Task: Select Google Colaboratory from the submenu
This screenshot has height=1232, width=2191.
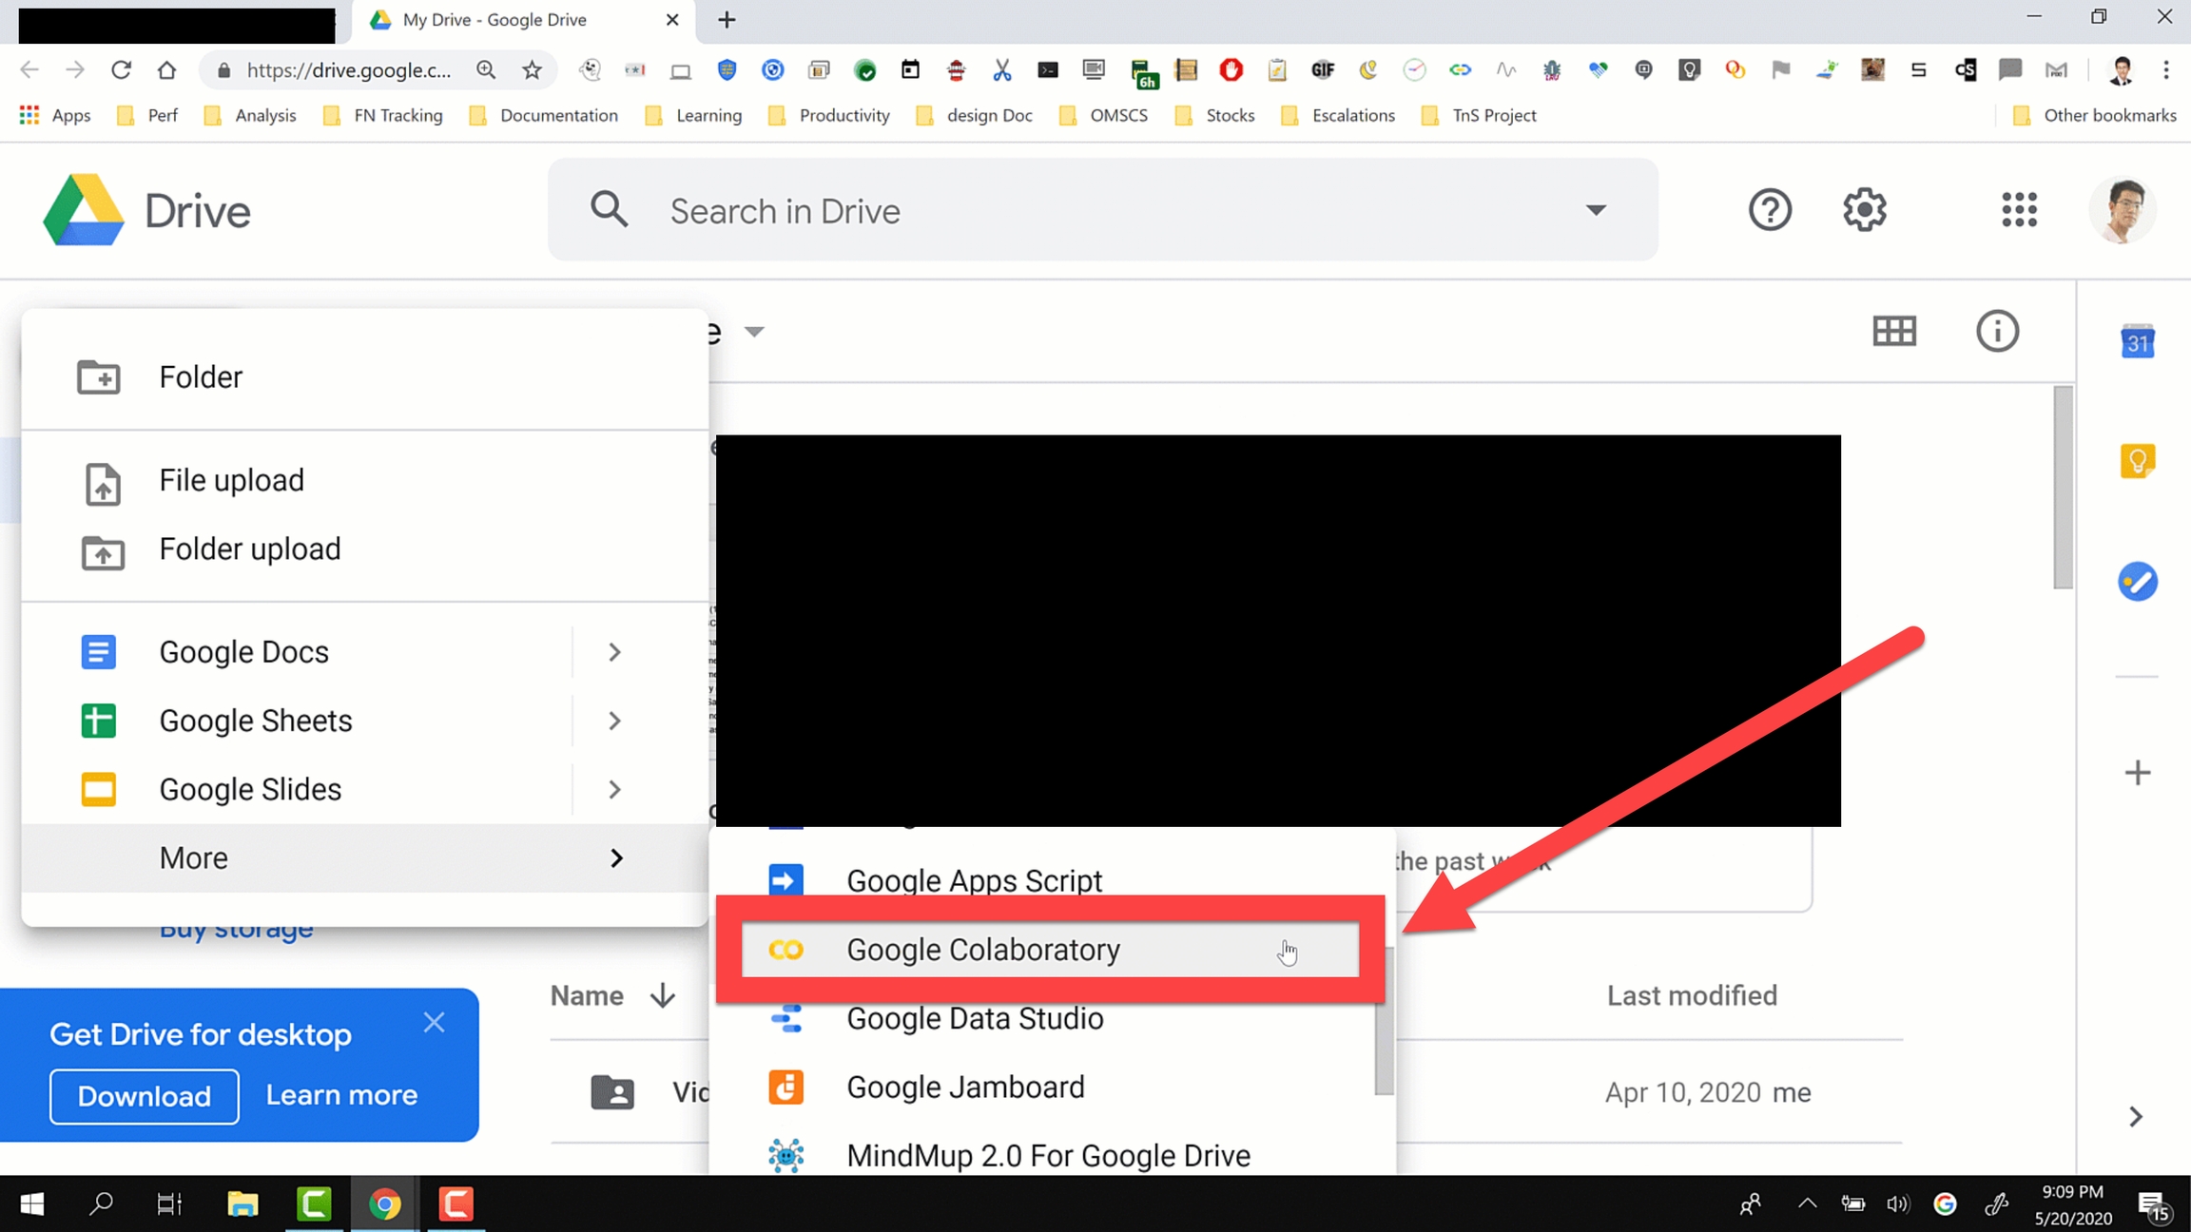Action: tap(982, 950)
